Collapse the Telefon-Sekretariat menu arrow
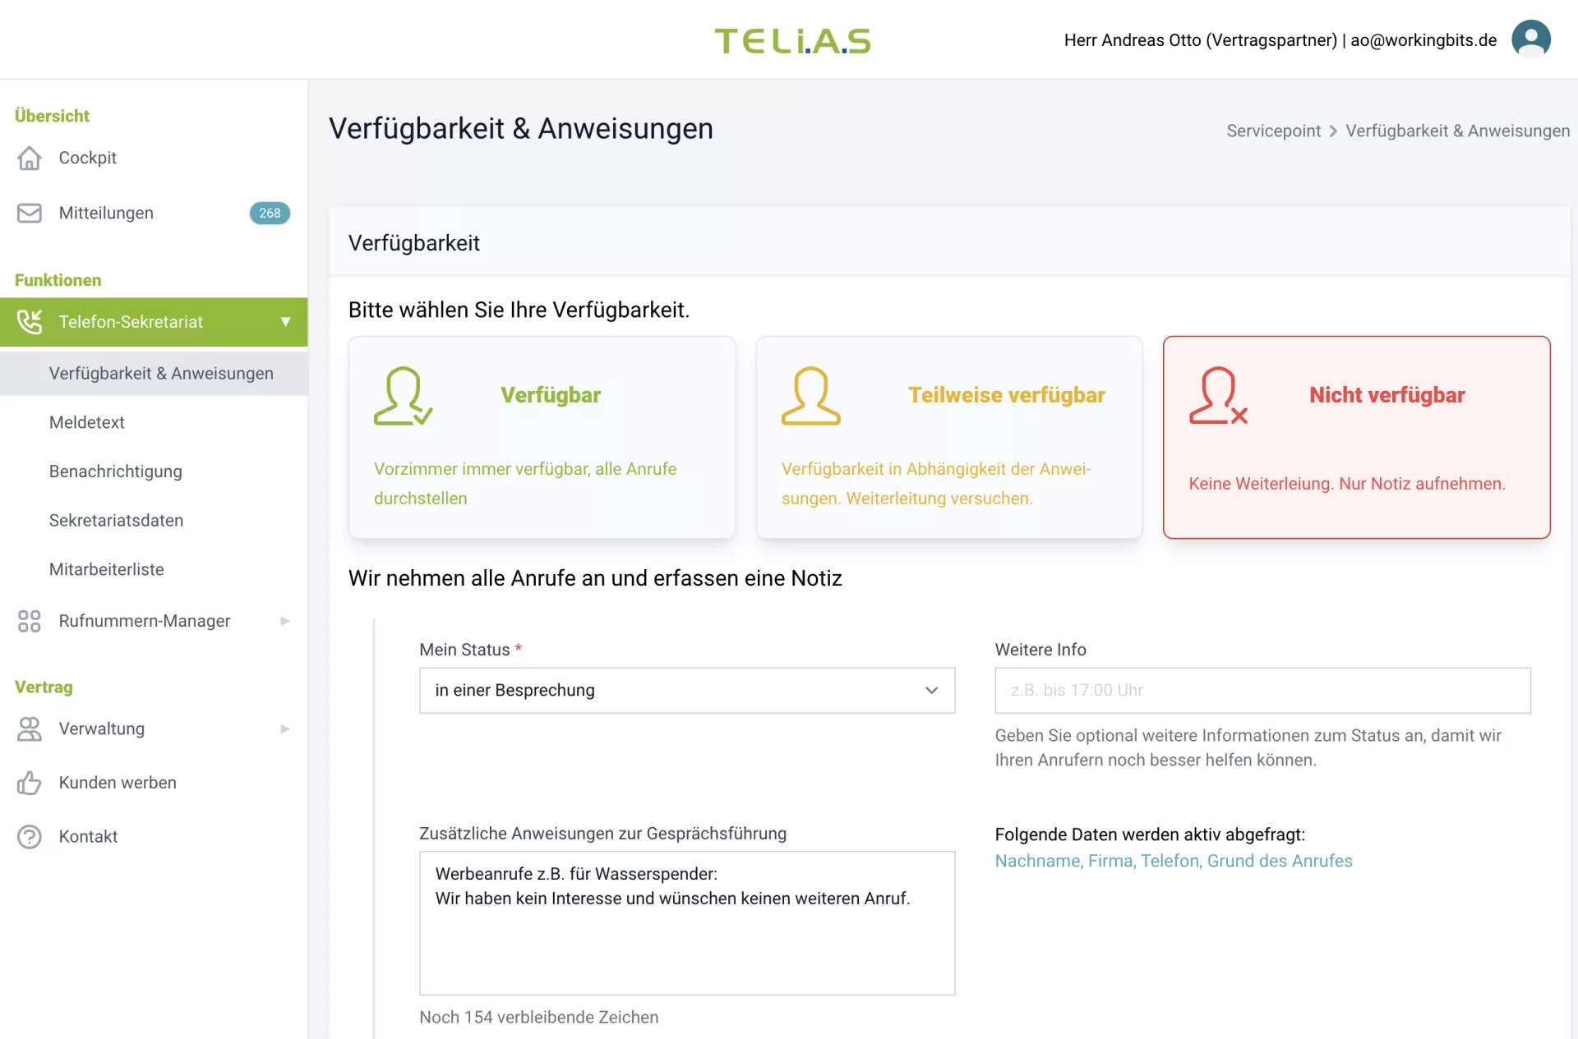1578x1039 pixels. coord(285,322)
